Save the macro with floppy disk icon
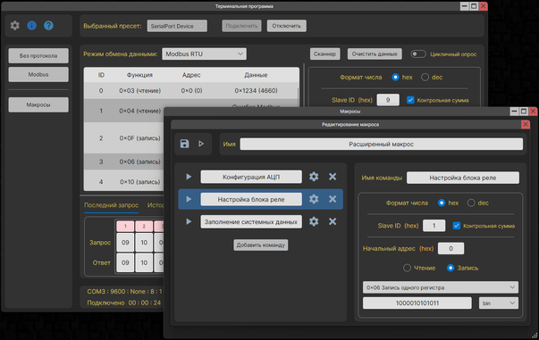 pyautogui.click(x=185, y=144)
